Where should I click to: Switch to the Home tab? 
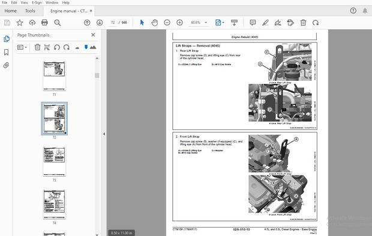[x=10, y=11]
